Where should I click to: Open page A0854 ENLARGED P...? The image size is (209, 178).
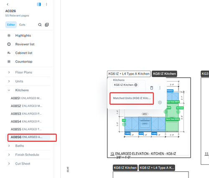point(26,121)
